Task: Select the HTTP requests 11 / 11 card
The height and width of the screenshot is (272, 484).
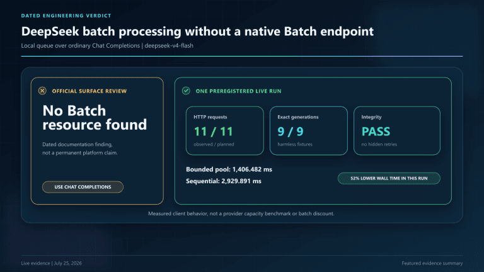Action: pyautogui.click(x=225, y=131)
